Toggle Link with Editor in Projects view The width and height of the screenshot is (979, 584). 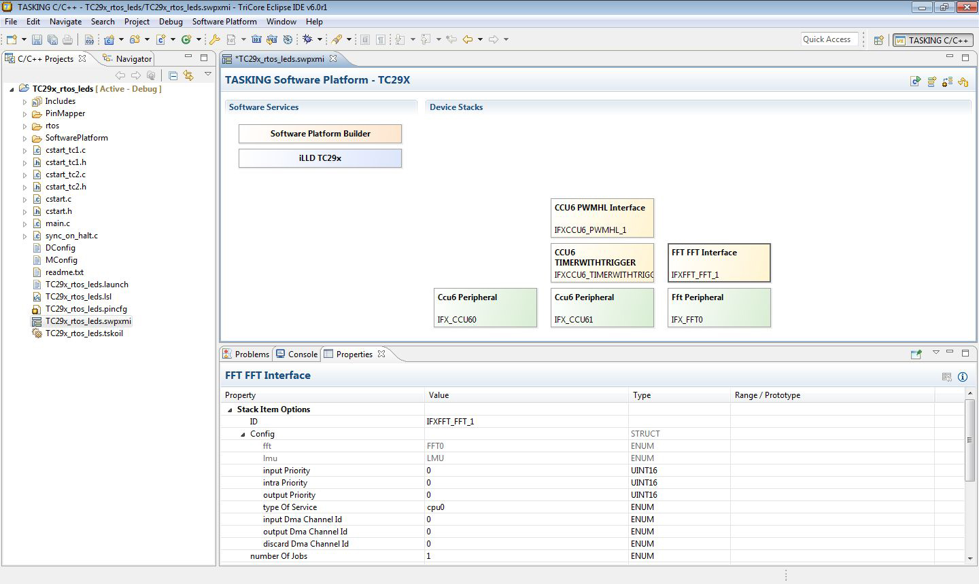pos(188,75)
